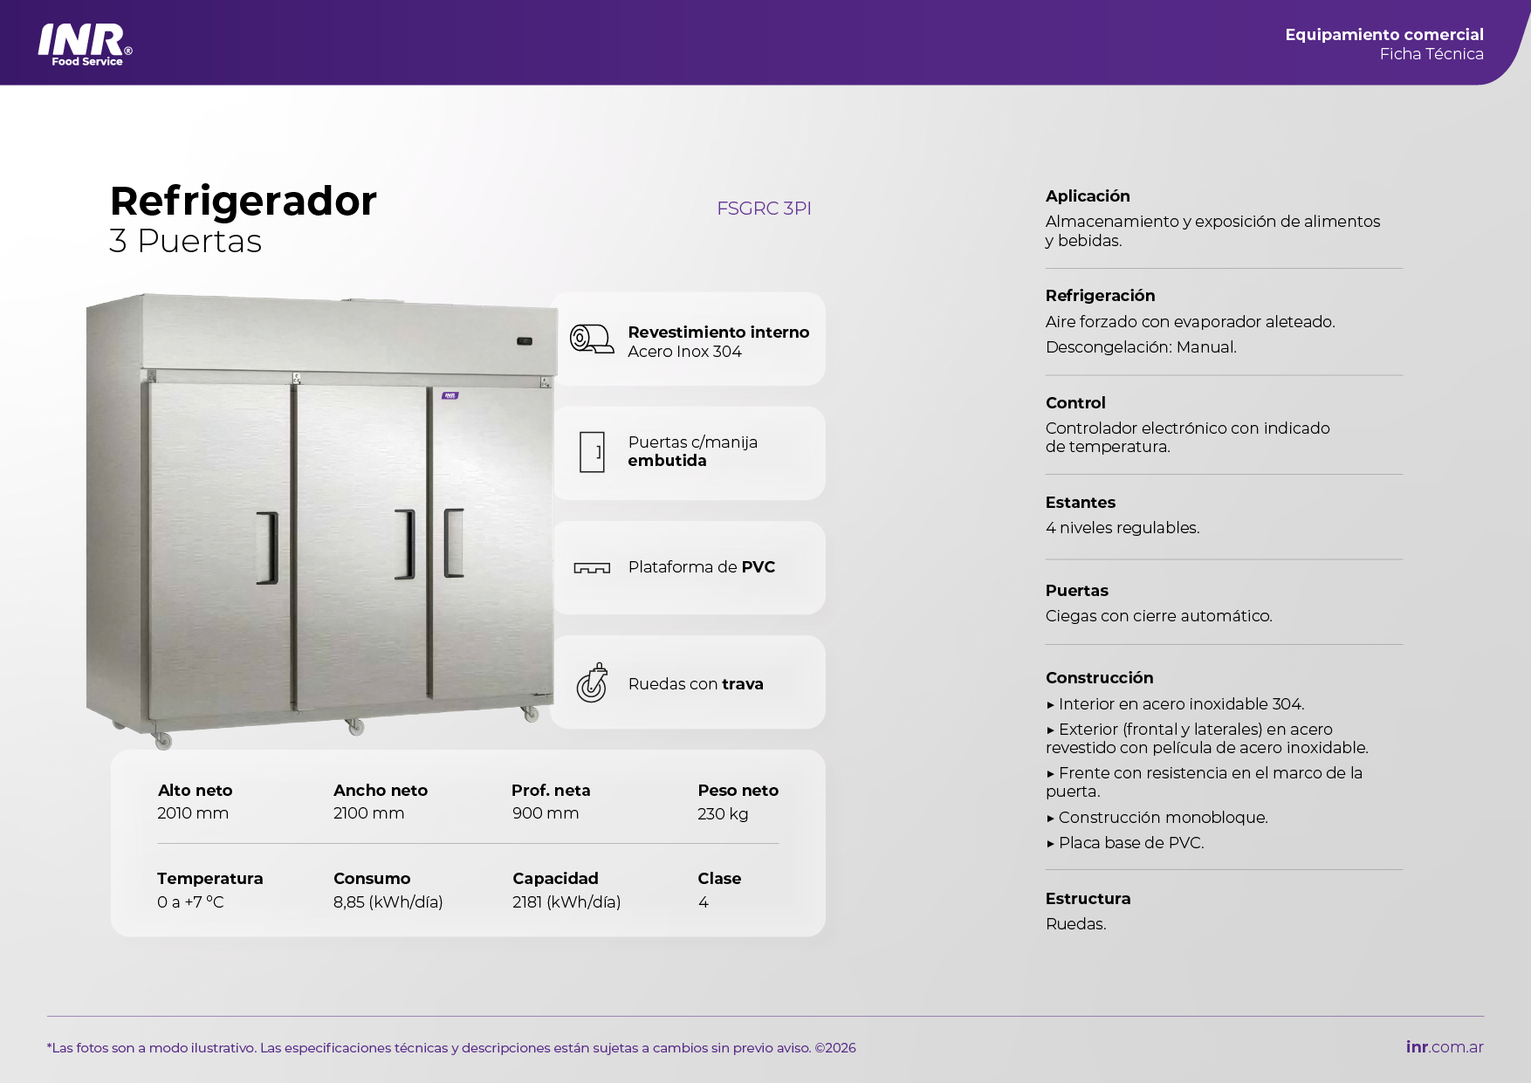Click the digital display on refrigerator top panel
The height and width of the screenshot is (1083, 1531).
pos(525,340)
